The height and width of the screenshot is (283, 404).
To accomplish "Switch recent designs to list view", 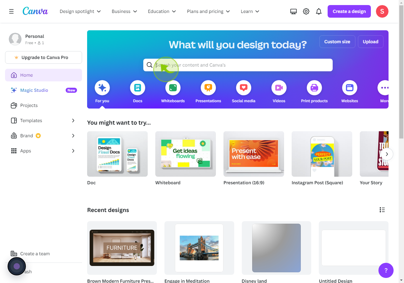I will click(382, 210).
